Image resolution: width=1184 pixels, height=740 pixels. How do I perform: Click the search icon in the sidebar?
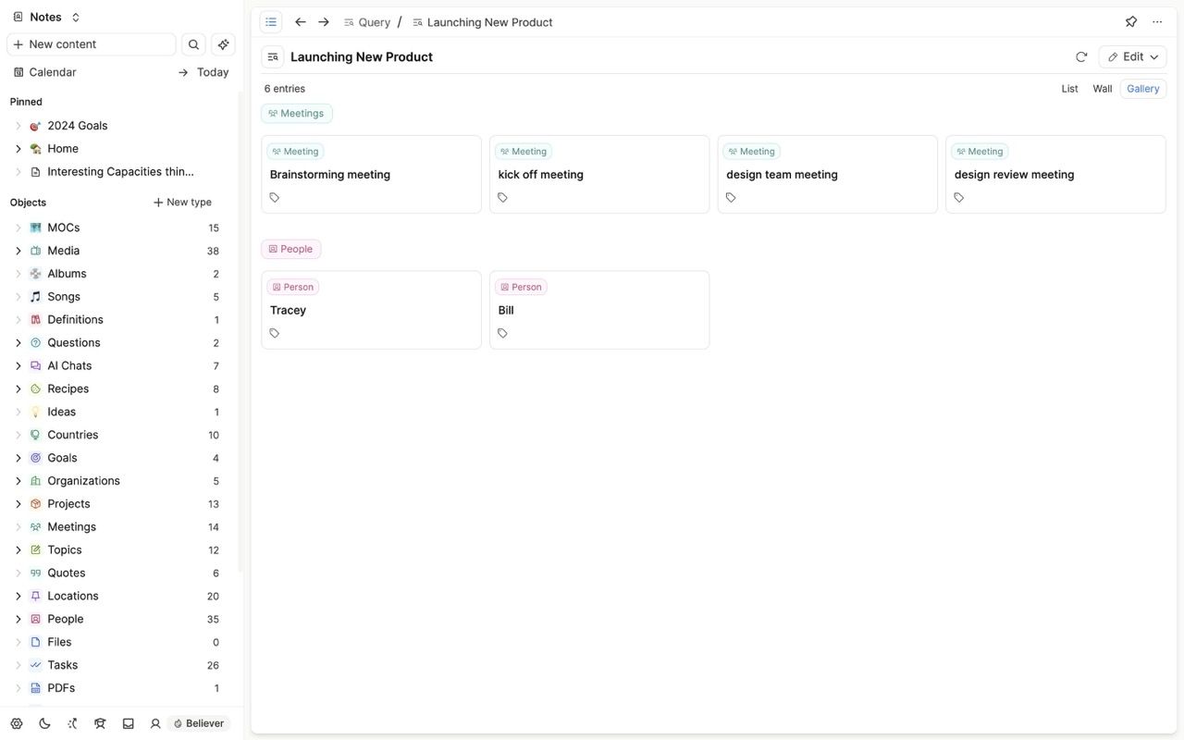pos(192,43)
